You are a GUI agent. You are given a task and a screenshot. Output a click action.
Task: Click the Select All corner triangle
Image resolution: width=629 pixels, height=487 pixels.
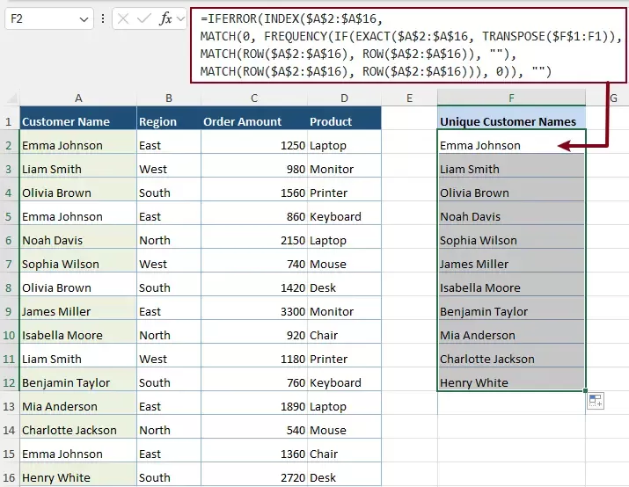[x=11, y=98]
